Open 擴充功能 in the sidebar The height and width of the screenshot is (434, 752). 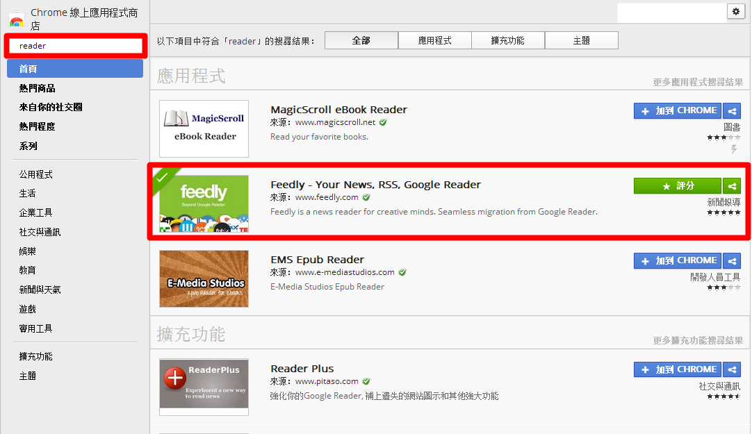[x=36, y=357]
